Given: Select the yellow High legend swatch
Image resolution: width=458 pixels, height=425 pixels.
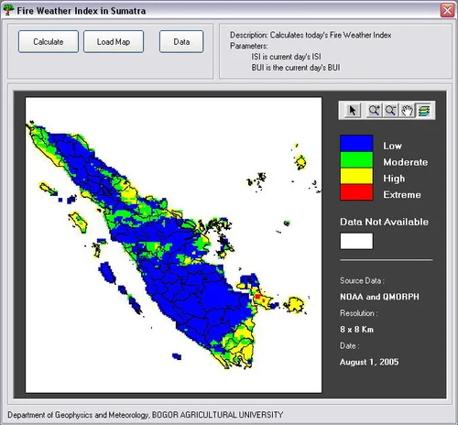Looking at the screenshot, I should point(356,176).
